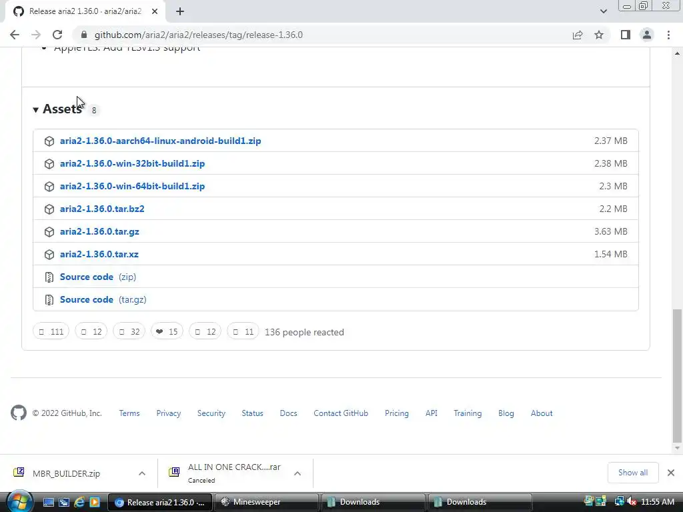Viewport: 683px width, 512px height.
Task: Open the Security footer link
Action: [211, 413]
